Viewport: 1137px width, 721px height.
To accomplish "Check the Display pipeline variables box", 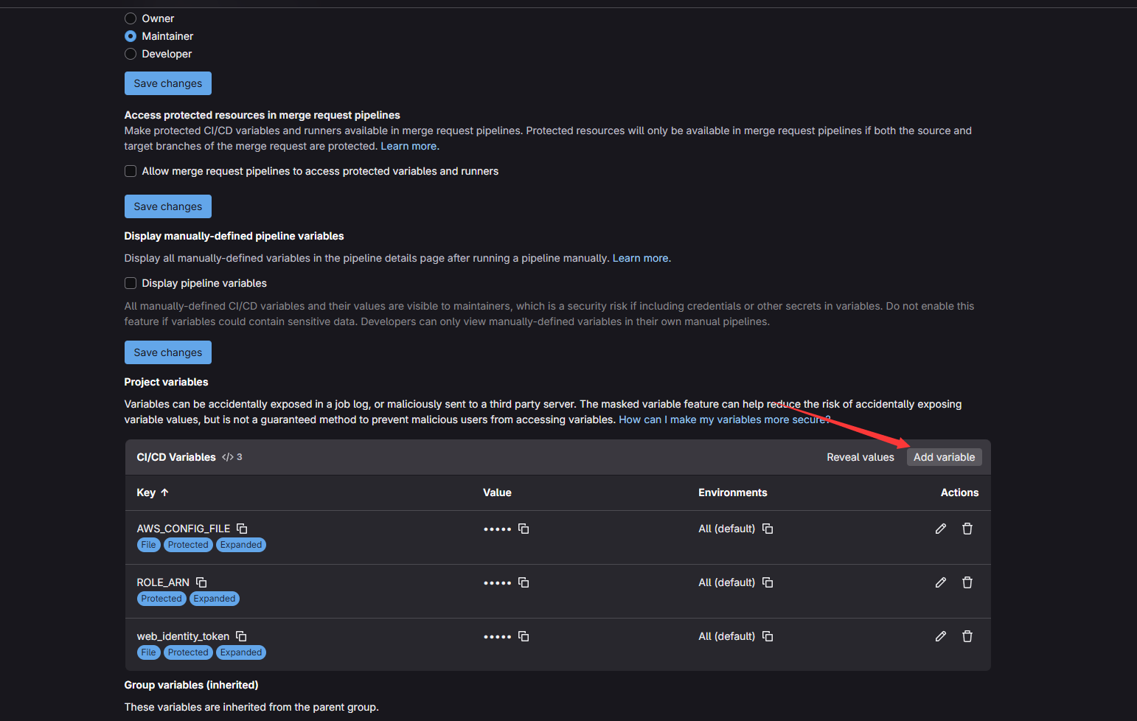I will 131,283.
